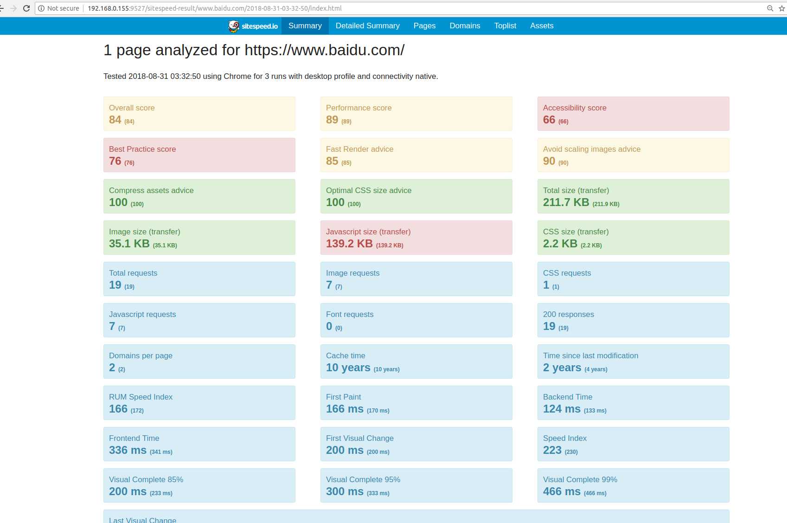Switch to Detailed Summary tab
Screen dimensions: 787x523
pos(368,26)
